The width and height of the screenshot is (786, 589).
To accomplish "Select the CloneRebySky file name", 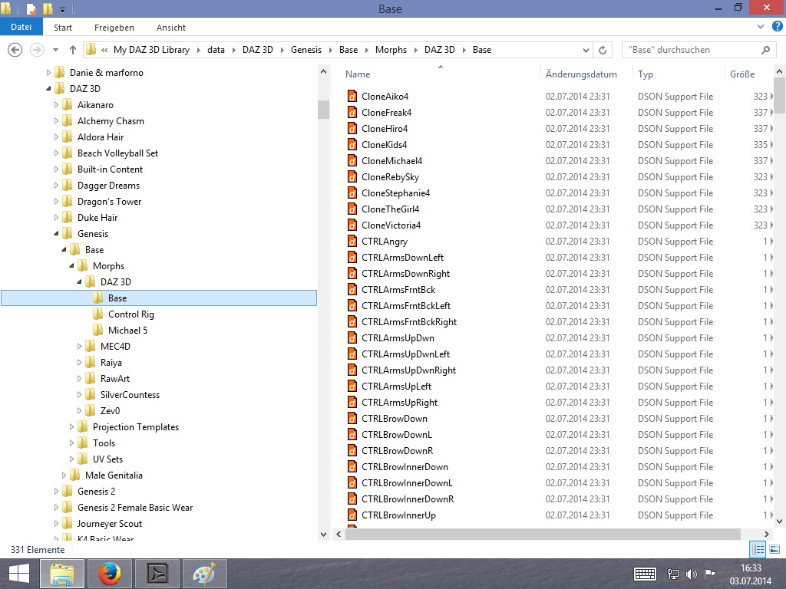I will click(390, 177).
